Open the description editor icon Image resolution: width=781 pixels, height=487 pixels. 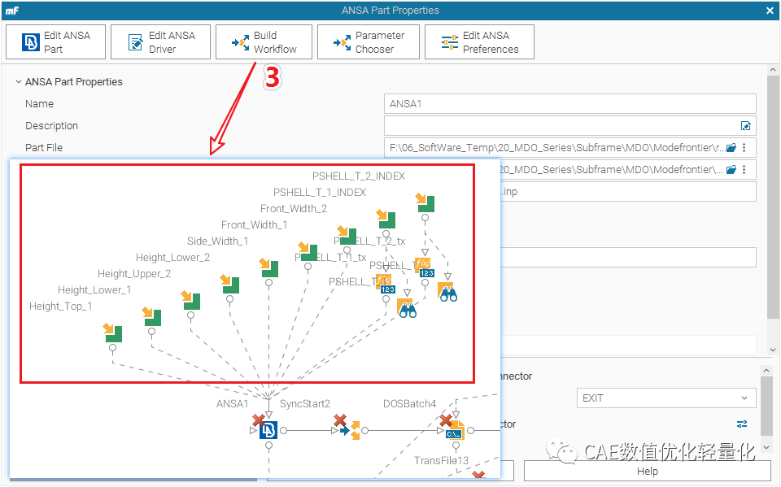click(746, 126)
